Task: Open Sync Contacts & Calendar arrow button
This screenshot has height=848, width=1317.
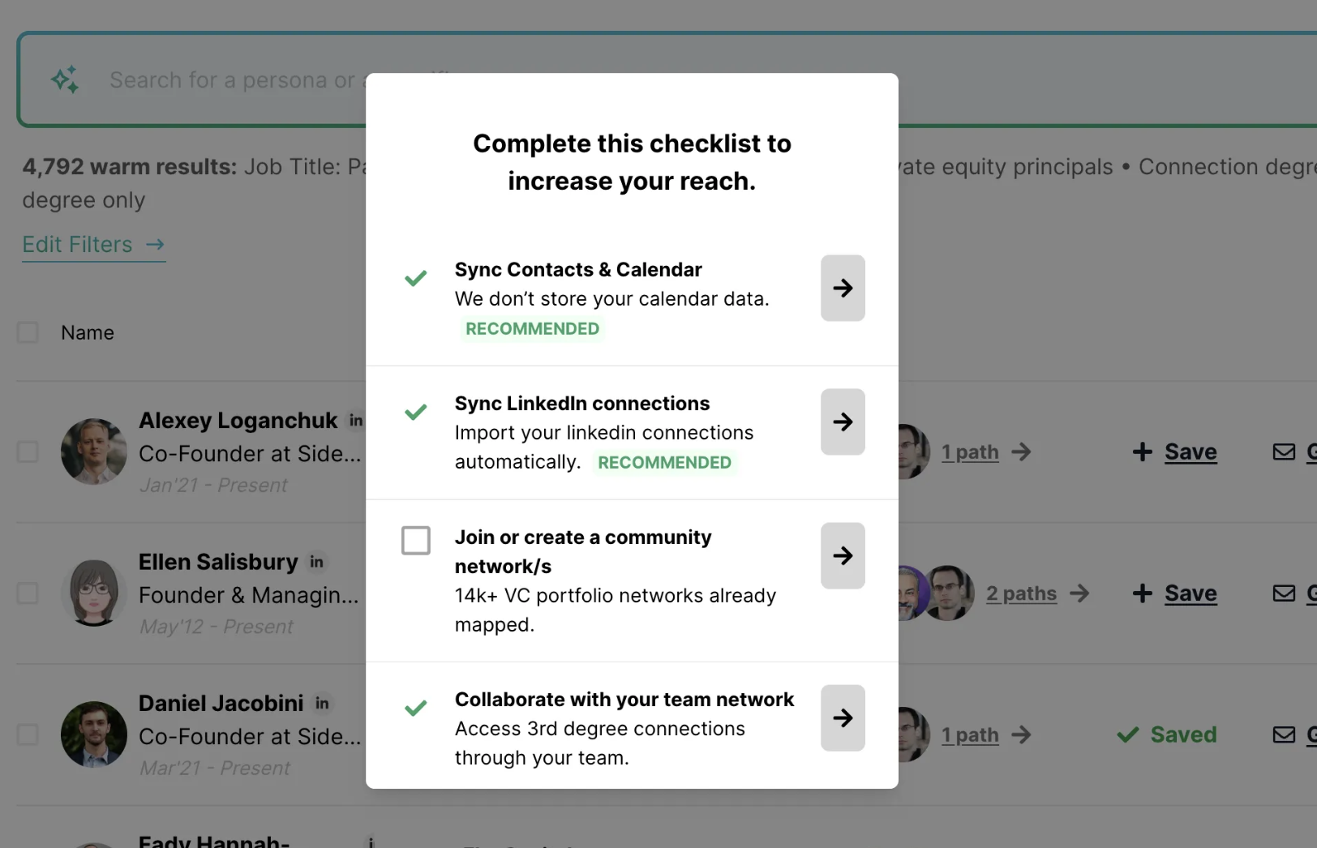Action: pyautogui.click(x=843, y=288)
